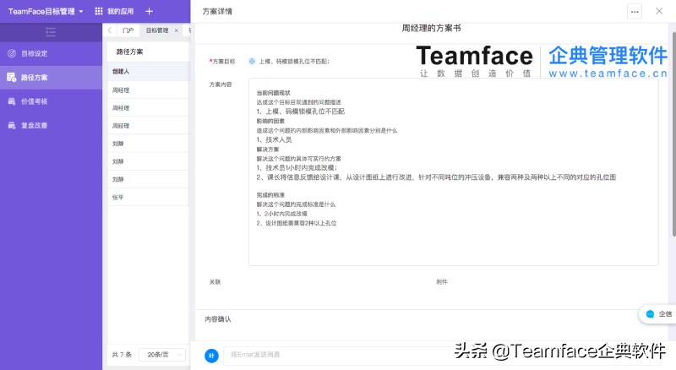Click the 路径方案 sidebar icon
The width and height of the screenshot is (676, 370).
pyautogui.click(x=12, y=78)
